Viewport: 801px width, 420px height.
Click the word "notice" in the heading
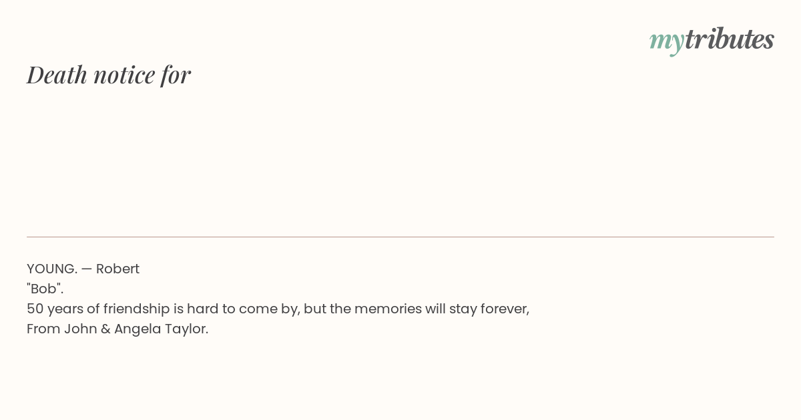pos(124,75)
